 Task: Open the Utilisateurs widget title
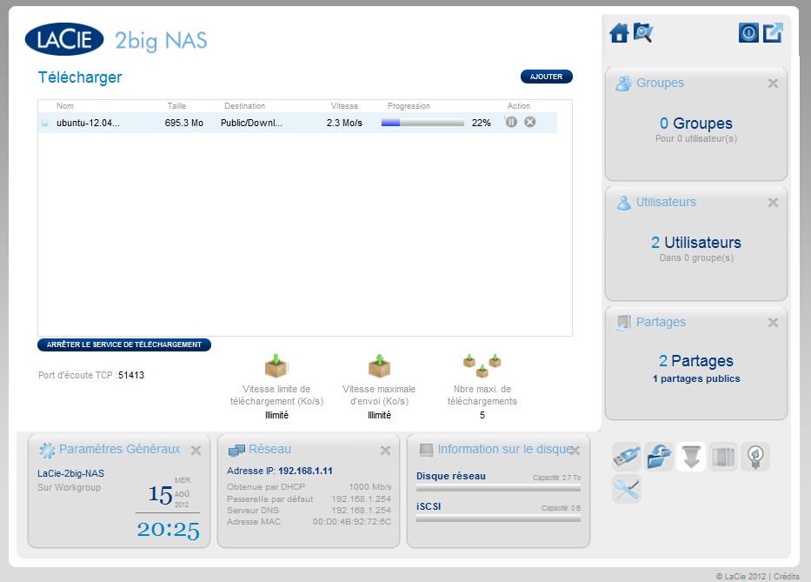(666, 202)
